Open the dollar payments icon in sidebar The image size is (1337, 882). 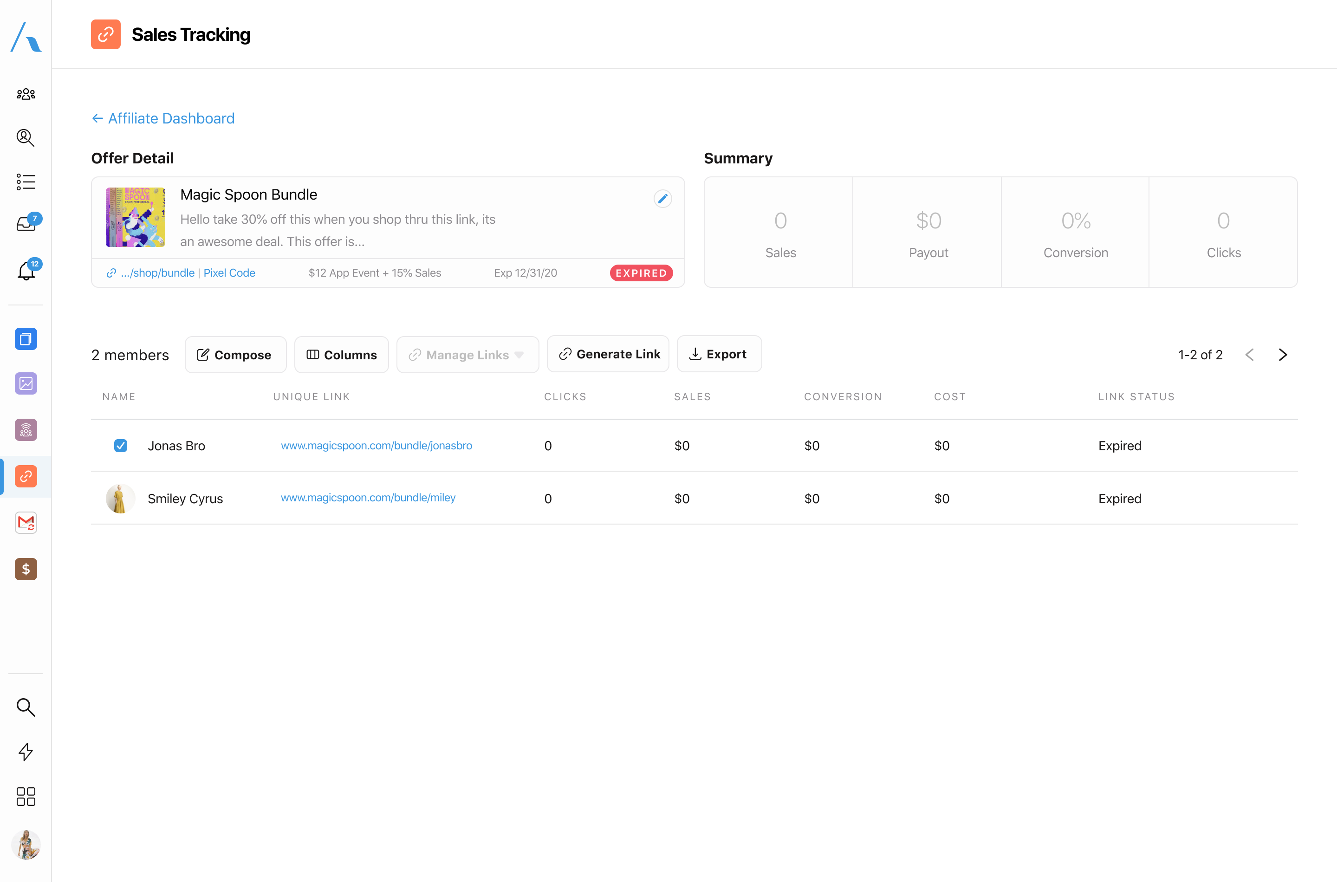[26, 569]
